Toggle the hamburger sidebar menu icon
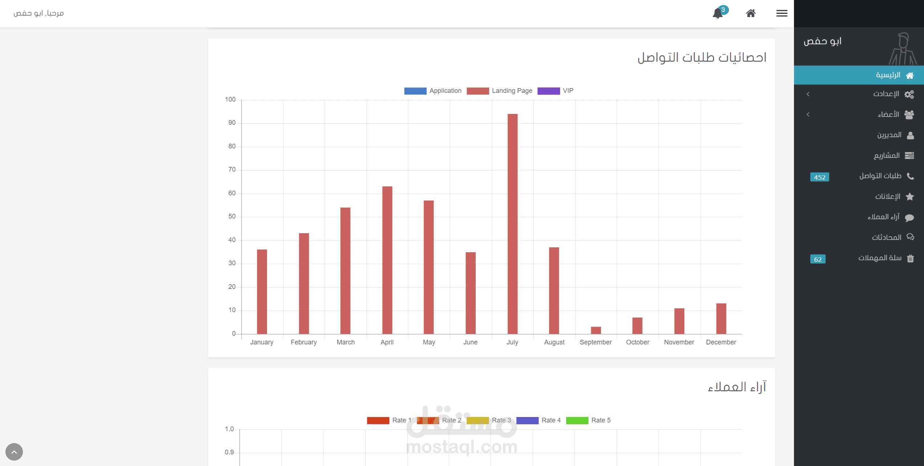The height and width of the screenshot is (466, 924). pyautogui.click(x=782, y=13)
